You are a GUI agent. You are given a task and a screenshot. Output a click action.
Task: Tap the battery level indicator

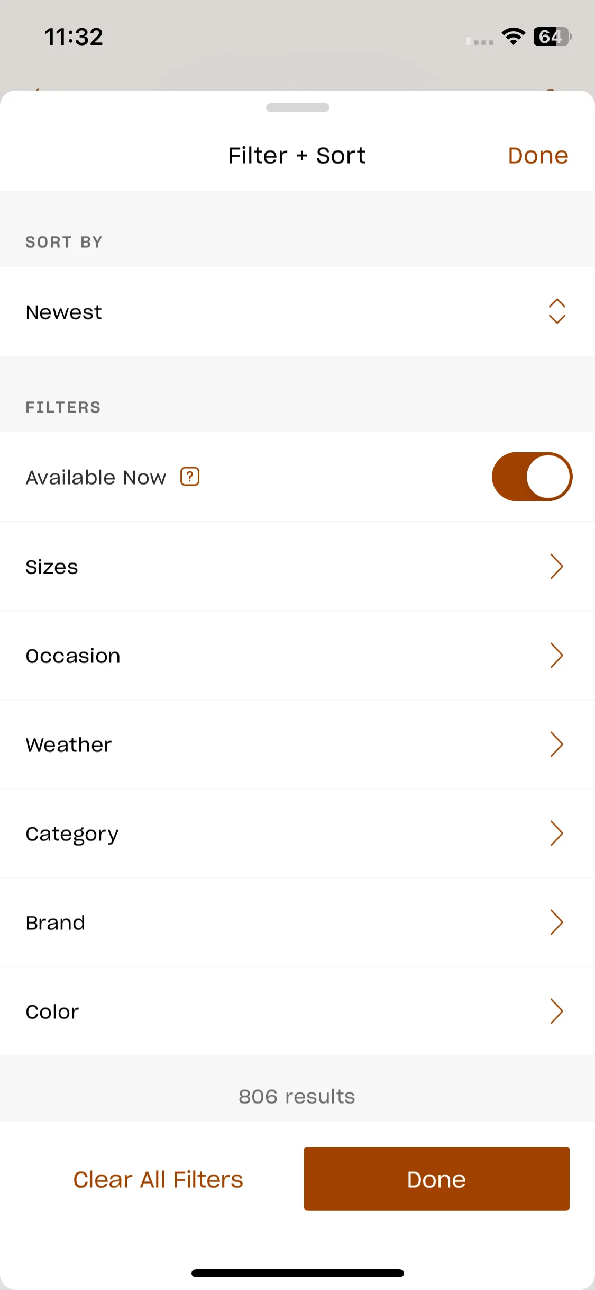553,37
